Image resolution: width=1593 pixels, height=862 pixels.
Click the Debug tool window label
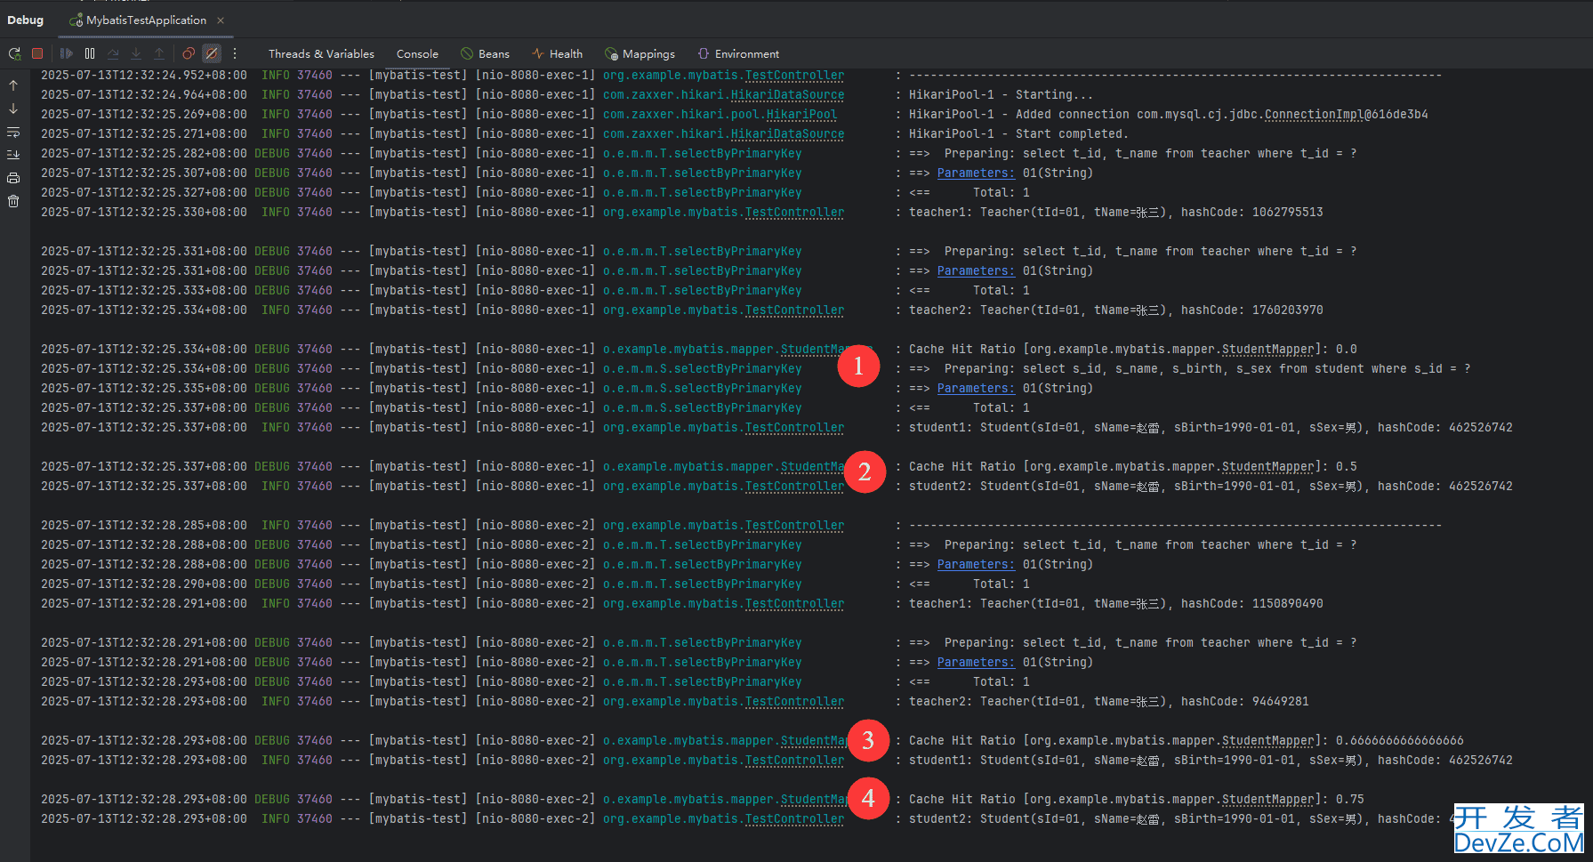coord(25,20)
